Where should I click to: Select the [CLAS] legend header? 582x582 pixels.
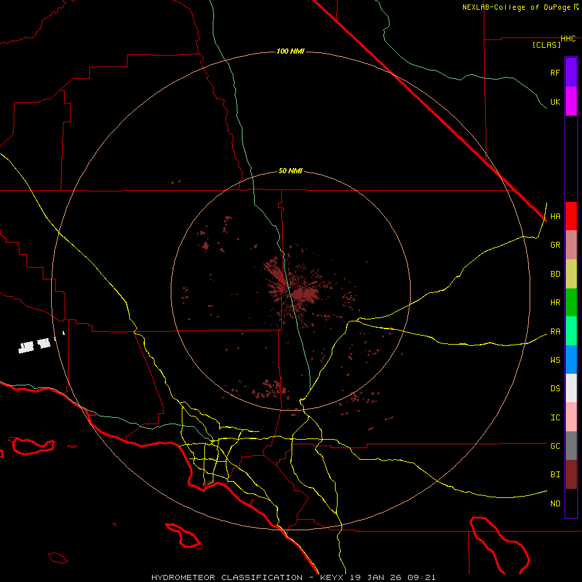546,45
